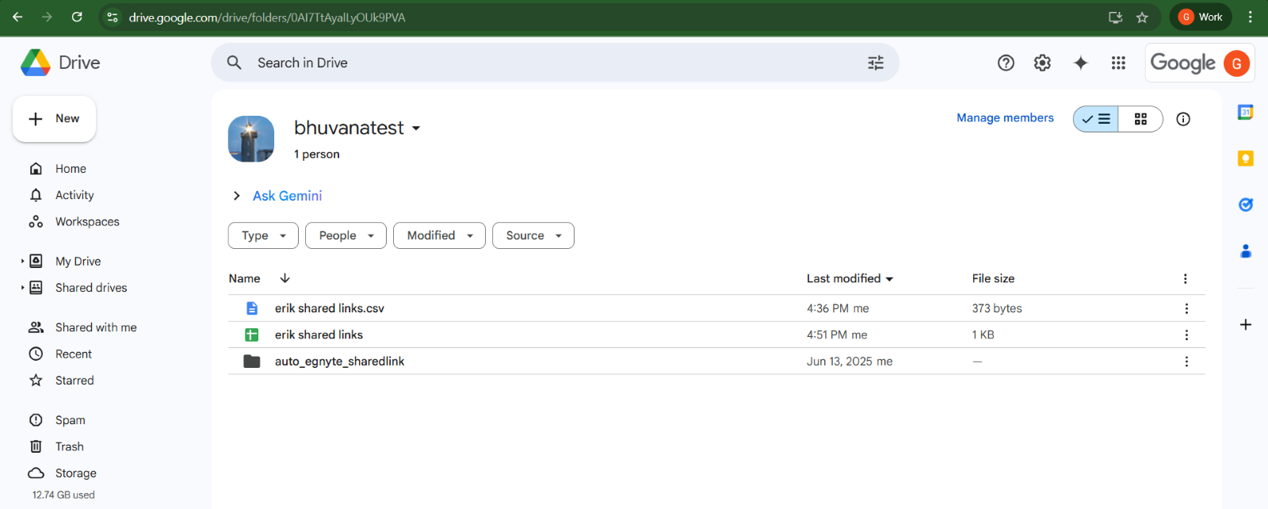
Task: Show the View details info icon
Action: (1183, 119)
